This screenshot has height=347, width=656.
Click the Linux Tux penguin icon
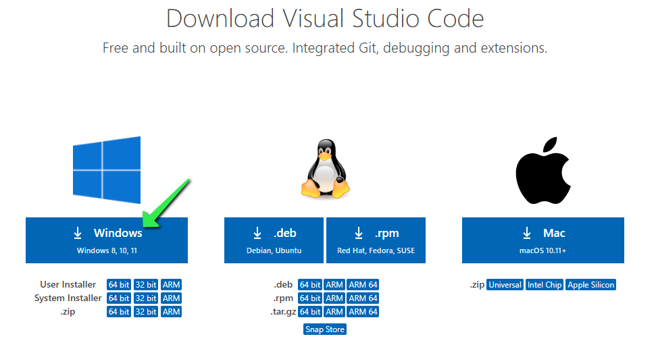tap(326, 169)
